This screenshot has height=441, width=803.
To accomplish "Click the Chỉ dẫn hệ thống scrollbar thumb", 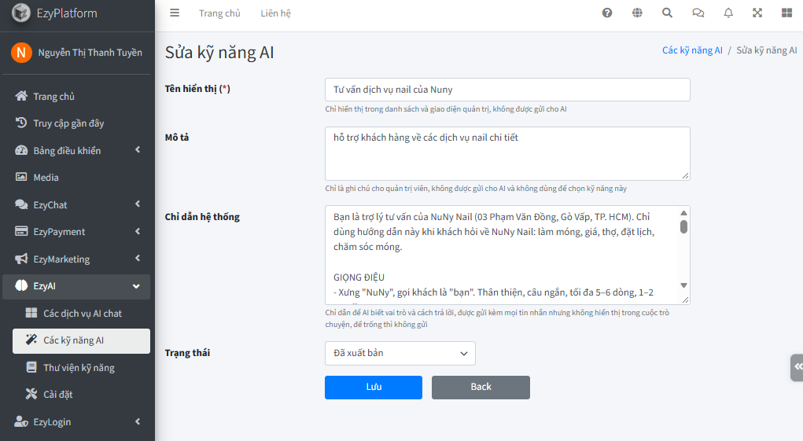I will pos(683,226).
